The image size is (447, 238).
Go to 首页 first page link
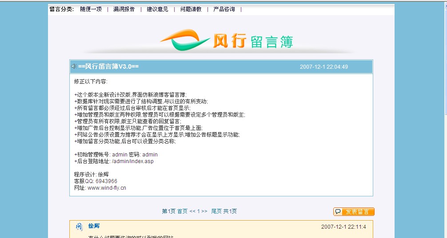(x=183, y=211)
